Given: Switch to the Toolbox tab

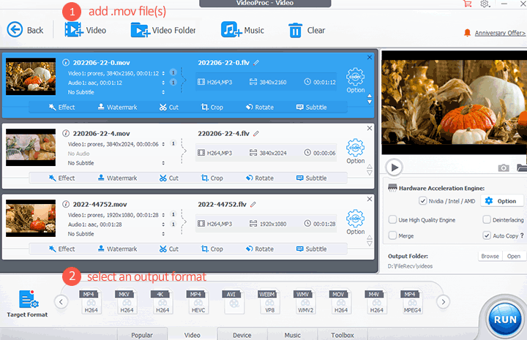Looking at the screenshot, I should tap(342, 334).
